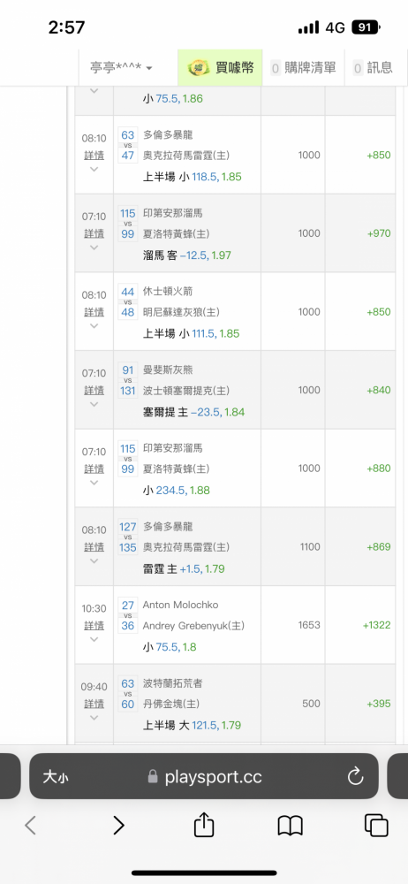Tap the padlock icon in address bar

point(153,777)
